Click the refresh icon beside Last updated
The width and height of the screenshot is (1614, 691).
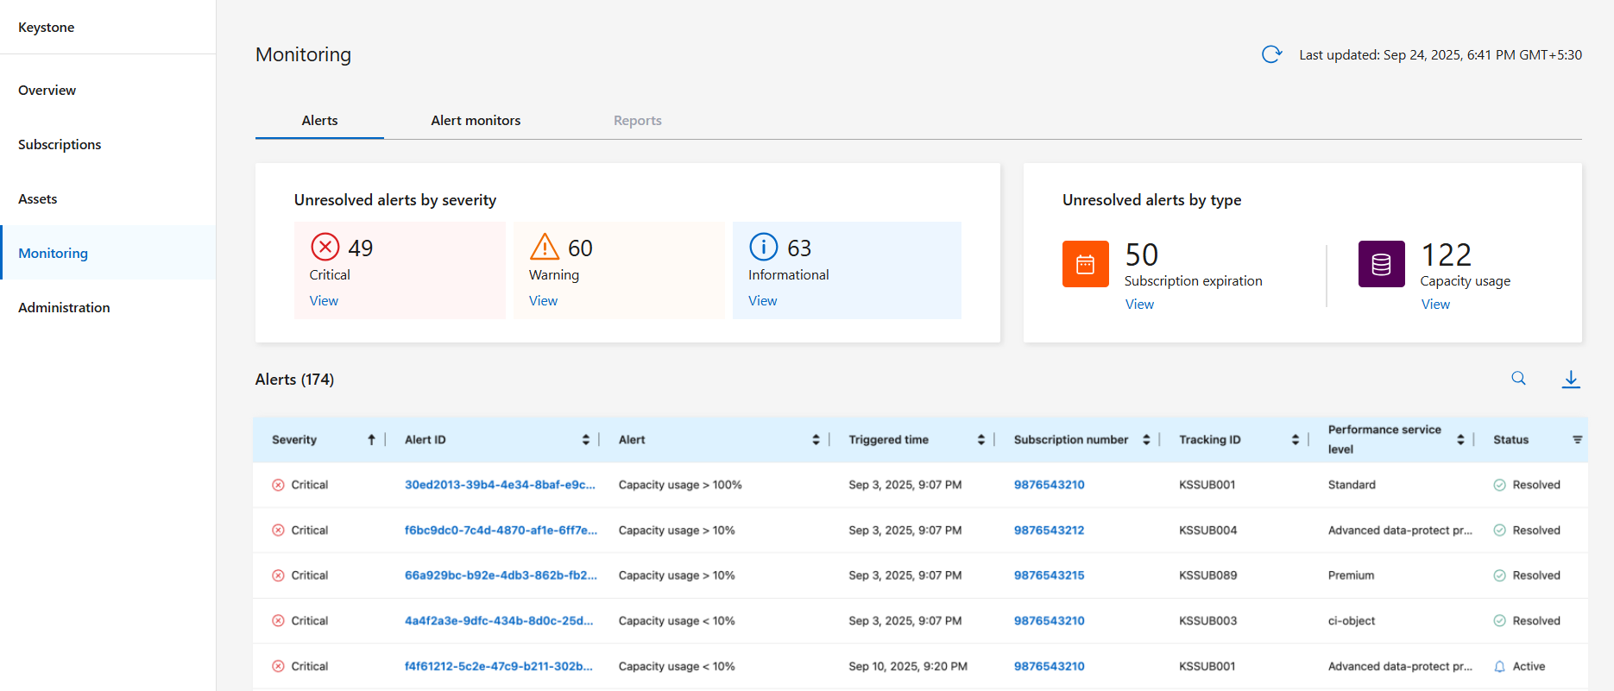pyautogui.click(x=1271, y=54)
